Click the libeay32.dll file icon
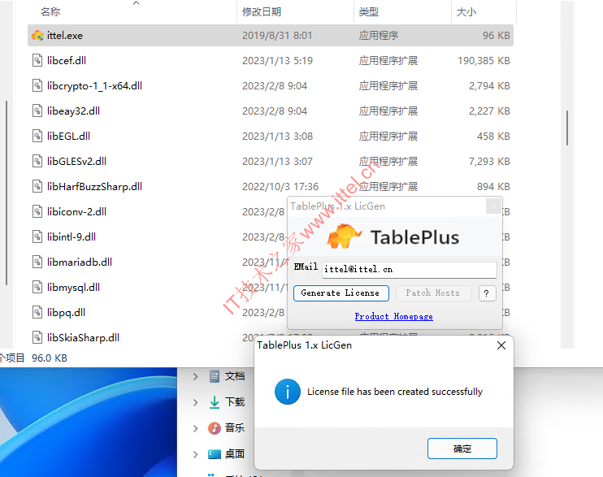 click(x=37, y=111)
